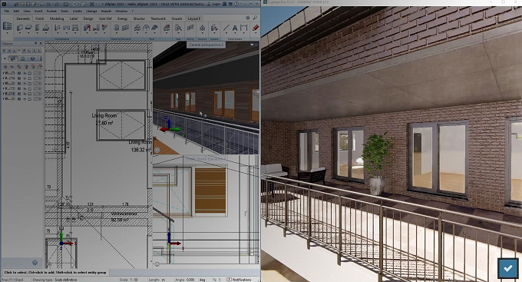
Task: Select the Railing tool icon
Action: click(190, 28)
